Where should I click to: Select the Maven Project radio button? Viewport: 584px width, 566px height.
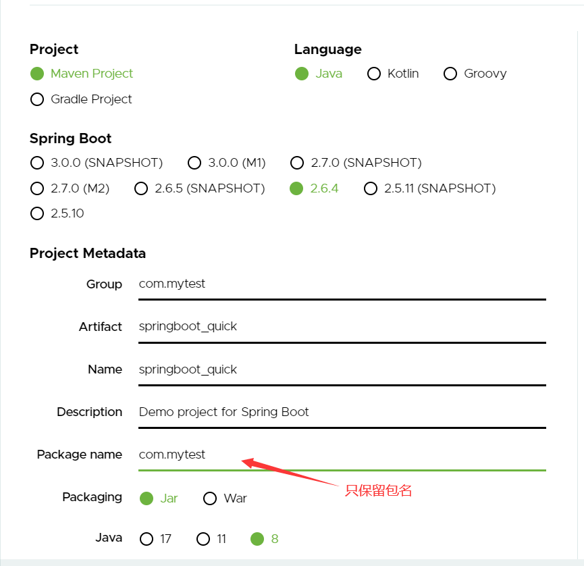[x=37, y=74]
